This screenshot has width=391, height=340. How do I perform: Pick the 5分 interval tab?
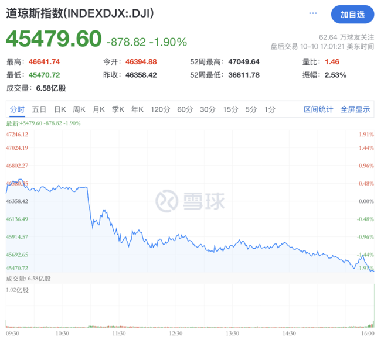251,109
